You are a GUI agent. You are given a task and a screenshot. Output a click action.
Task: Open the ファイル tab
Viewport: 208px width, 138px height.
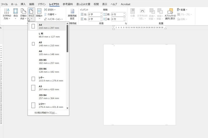click(4, 4)
